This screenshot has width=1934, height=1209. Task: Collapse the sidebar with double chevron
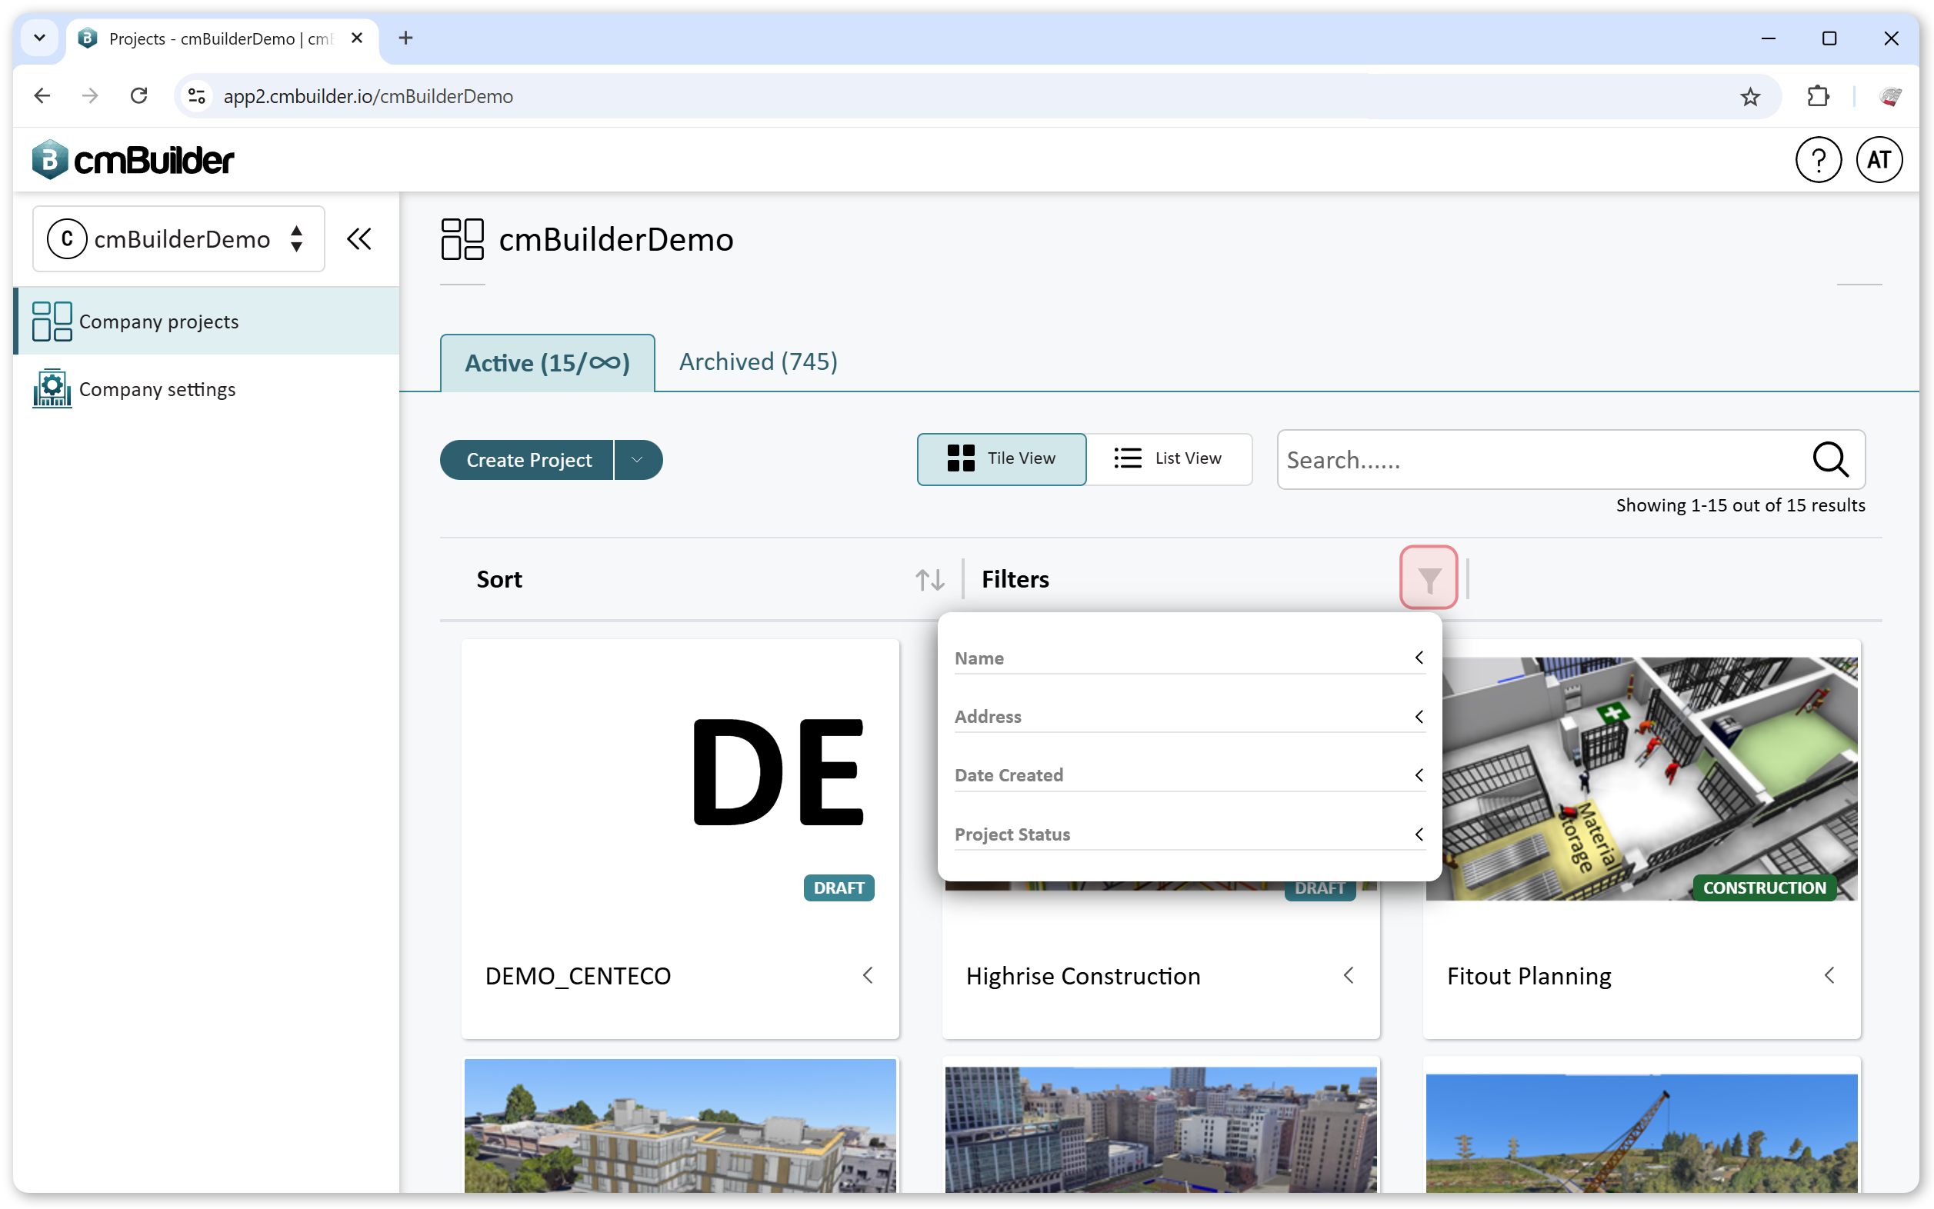[x=359, y=239]
